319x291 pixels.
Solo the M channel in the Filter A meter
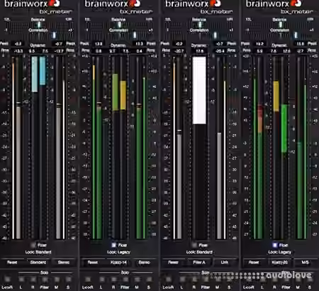[x=218, y=280]
